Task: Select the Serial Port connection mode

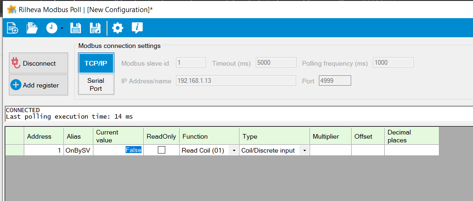Action: coord(96,84)
